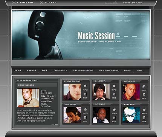Toggle sound OFF in the header

[x=140, y=3]
